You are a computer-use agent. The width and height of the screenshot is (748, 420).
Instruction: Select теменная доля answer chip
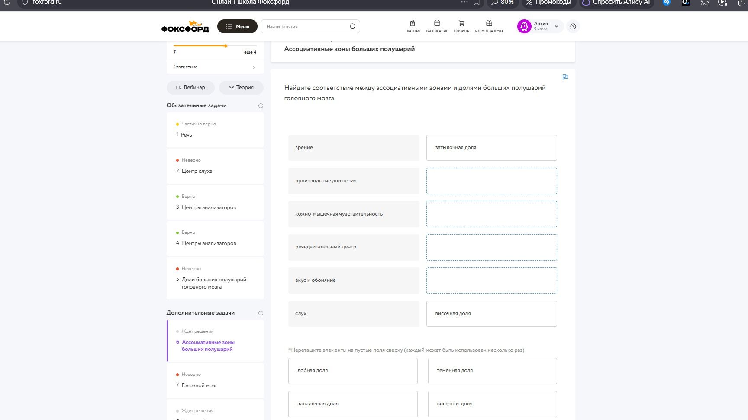[492, 371]
